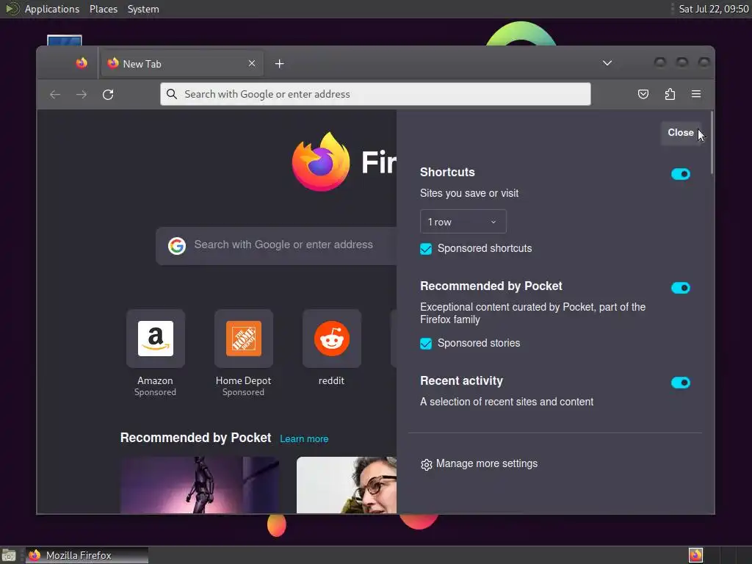Image resolution: width=752 pixels, height=564 pixels.
Task: Click the Shortcuts section heading
Action: click(447, 172)
